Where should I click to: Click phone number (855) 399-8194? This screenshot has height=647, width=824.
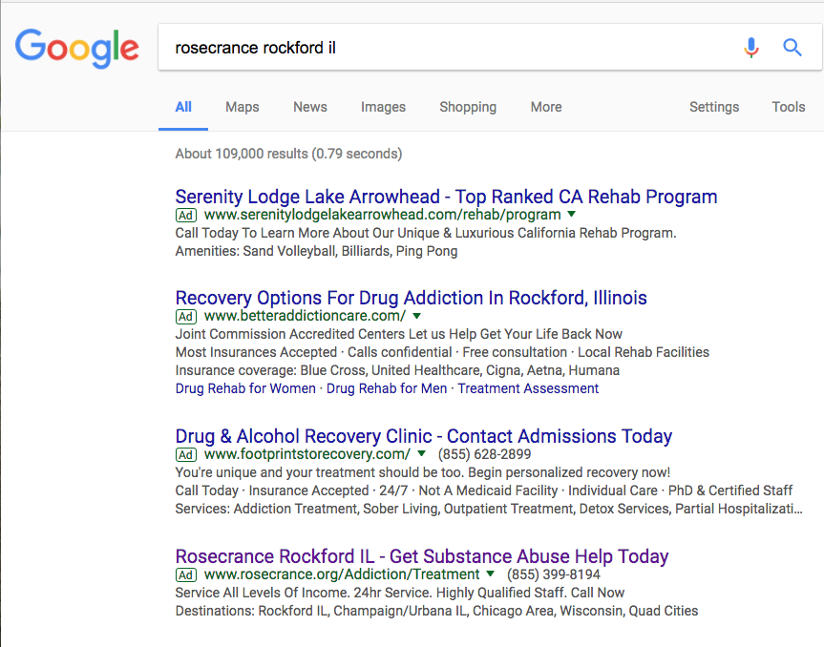click(554, 574)
